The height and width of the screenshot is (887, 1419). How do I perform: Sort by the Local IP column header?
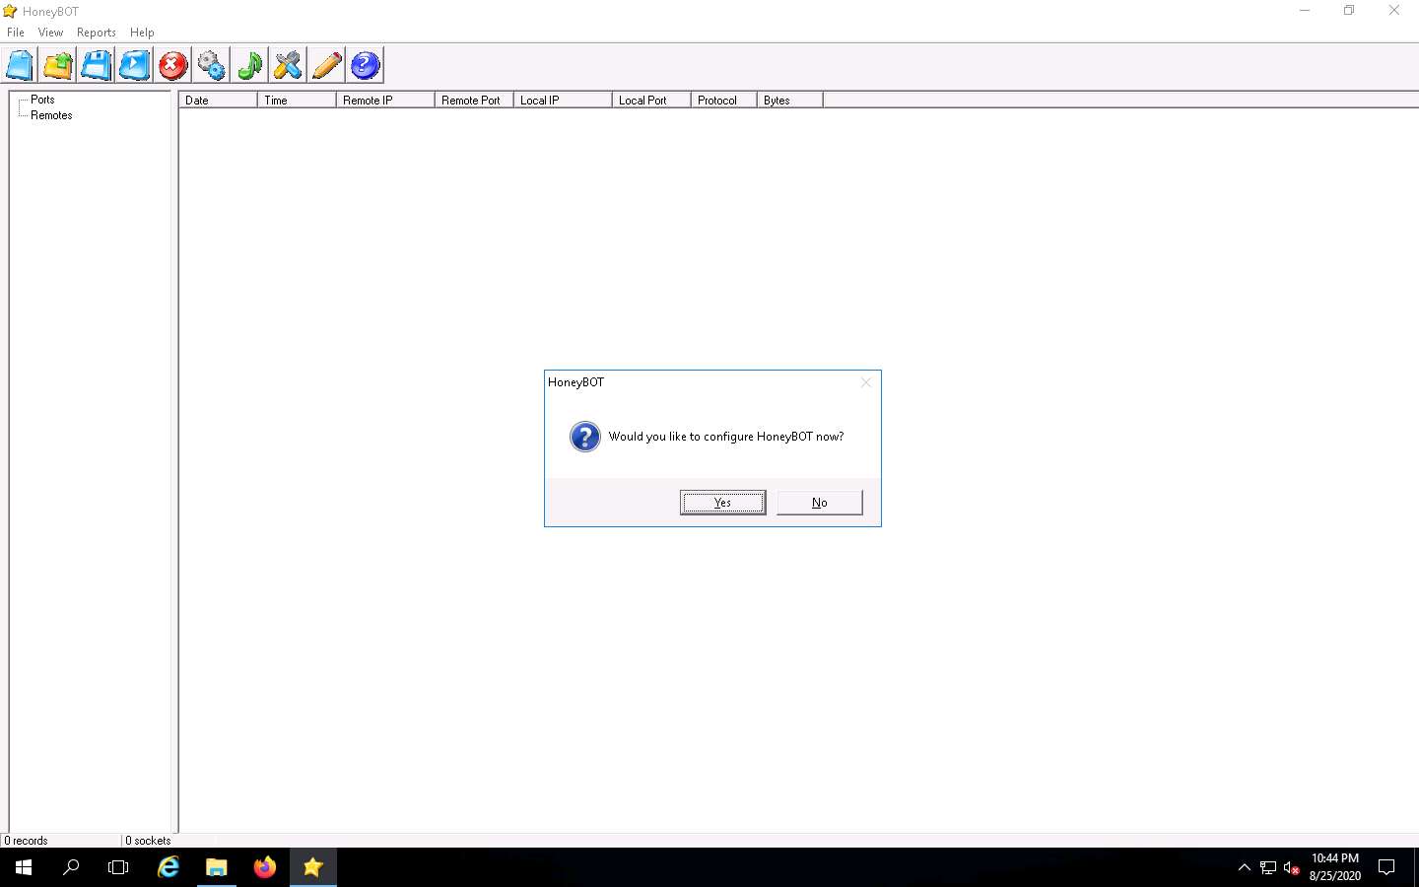(563, 101)
